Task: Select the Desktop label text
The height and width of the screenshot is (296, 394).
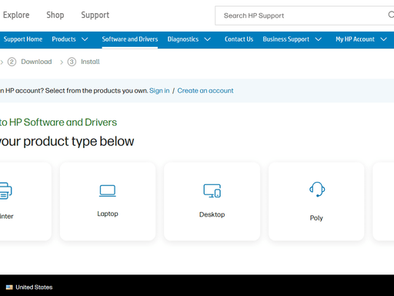Action: pyautogui.click(x=212, y=214)
